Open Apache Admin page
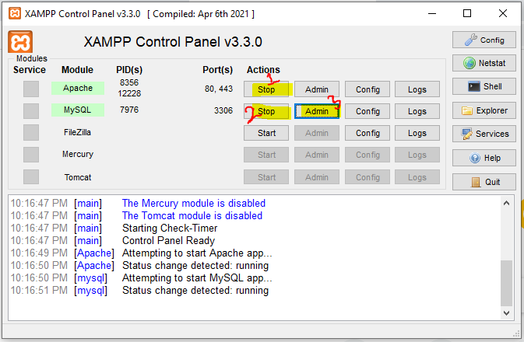This screenshot has height=342, width=524. (x=317, y=89)
